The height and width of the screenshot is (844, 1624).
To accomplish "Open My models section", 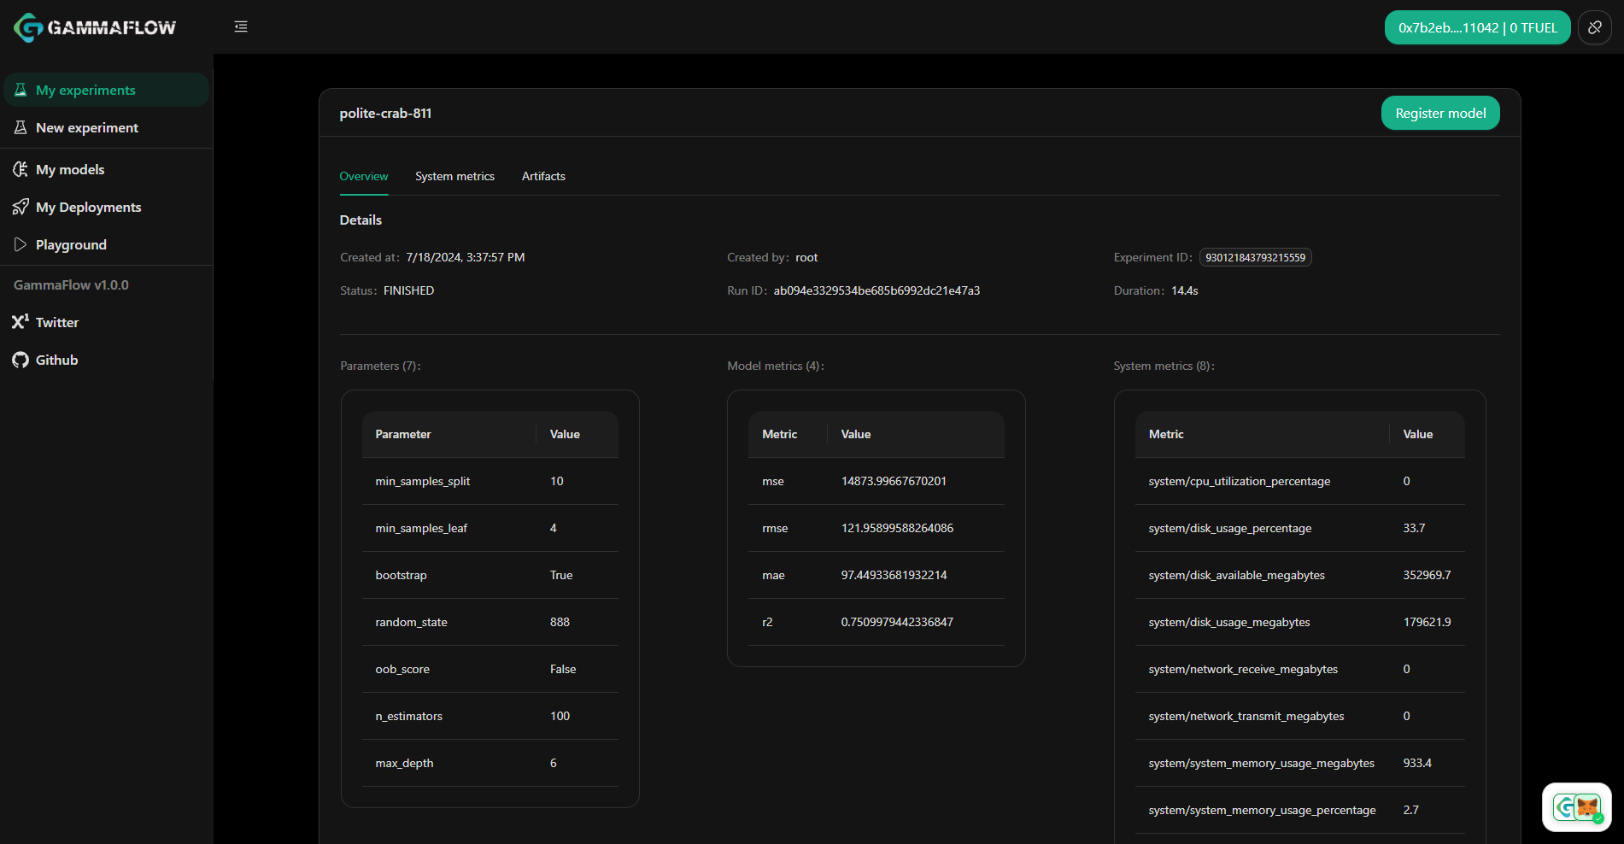I will [x=106, y=169].
